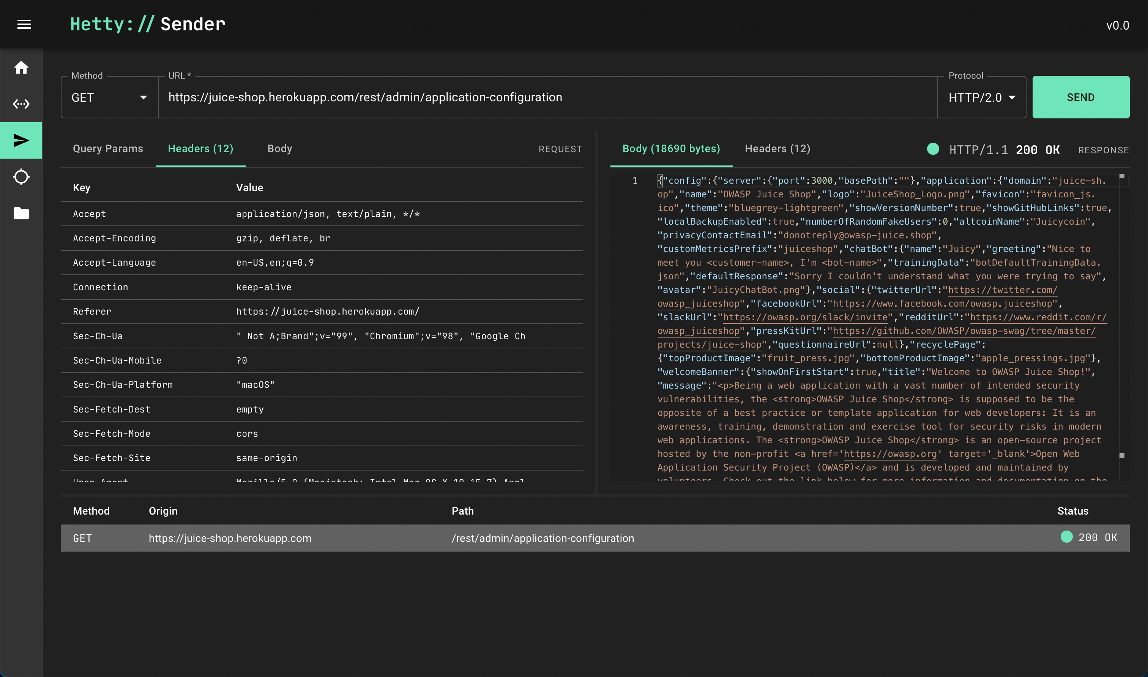The width and height of the screenshot is (1148, 677).
Task: Open the Method dropdown showing GET
Action: (x=109, y=97)
